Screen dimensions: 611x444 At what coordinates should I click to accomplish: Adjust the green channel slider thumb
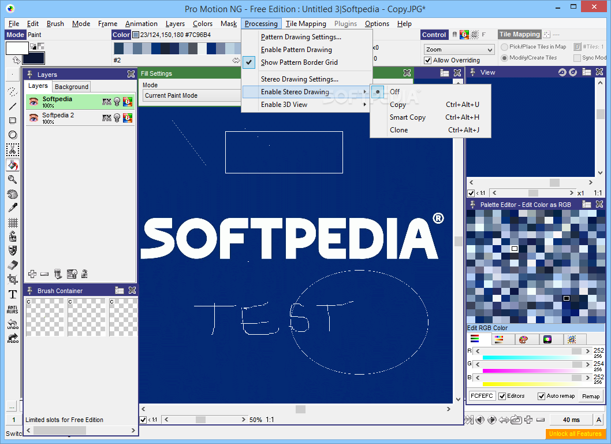click(578, 364)
